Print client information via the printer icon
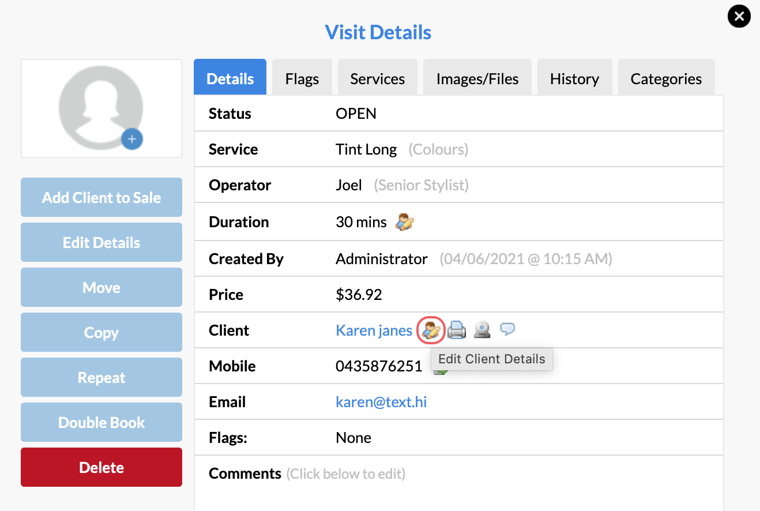This screenshot has width=760, height=511. pyautogui.click(x=456, y=329)
